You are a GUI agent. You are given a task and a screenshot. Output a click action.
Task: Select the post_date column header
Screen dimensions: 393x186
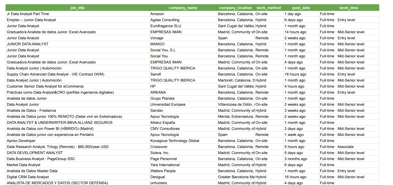click(x=301, y=8)
